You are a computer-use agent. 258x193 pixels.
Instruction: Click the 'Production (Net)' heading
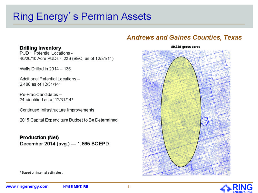coord(39,137)
